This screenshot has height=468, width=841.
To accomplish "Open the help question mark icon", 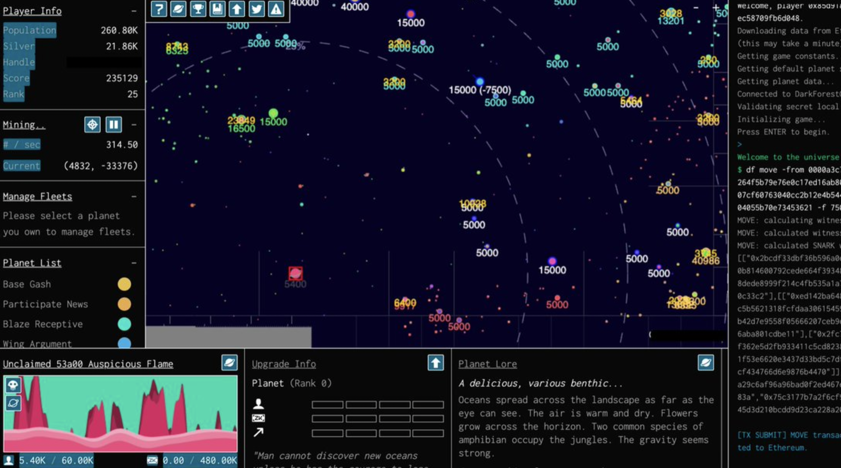I will click(159, 9).
